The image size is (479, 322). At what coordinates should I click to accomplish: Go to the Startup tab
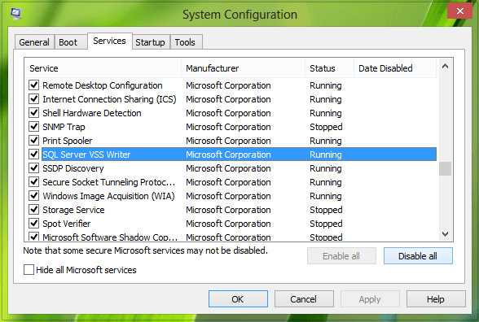click(x=150, y=42)
